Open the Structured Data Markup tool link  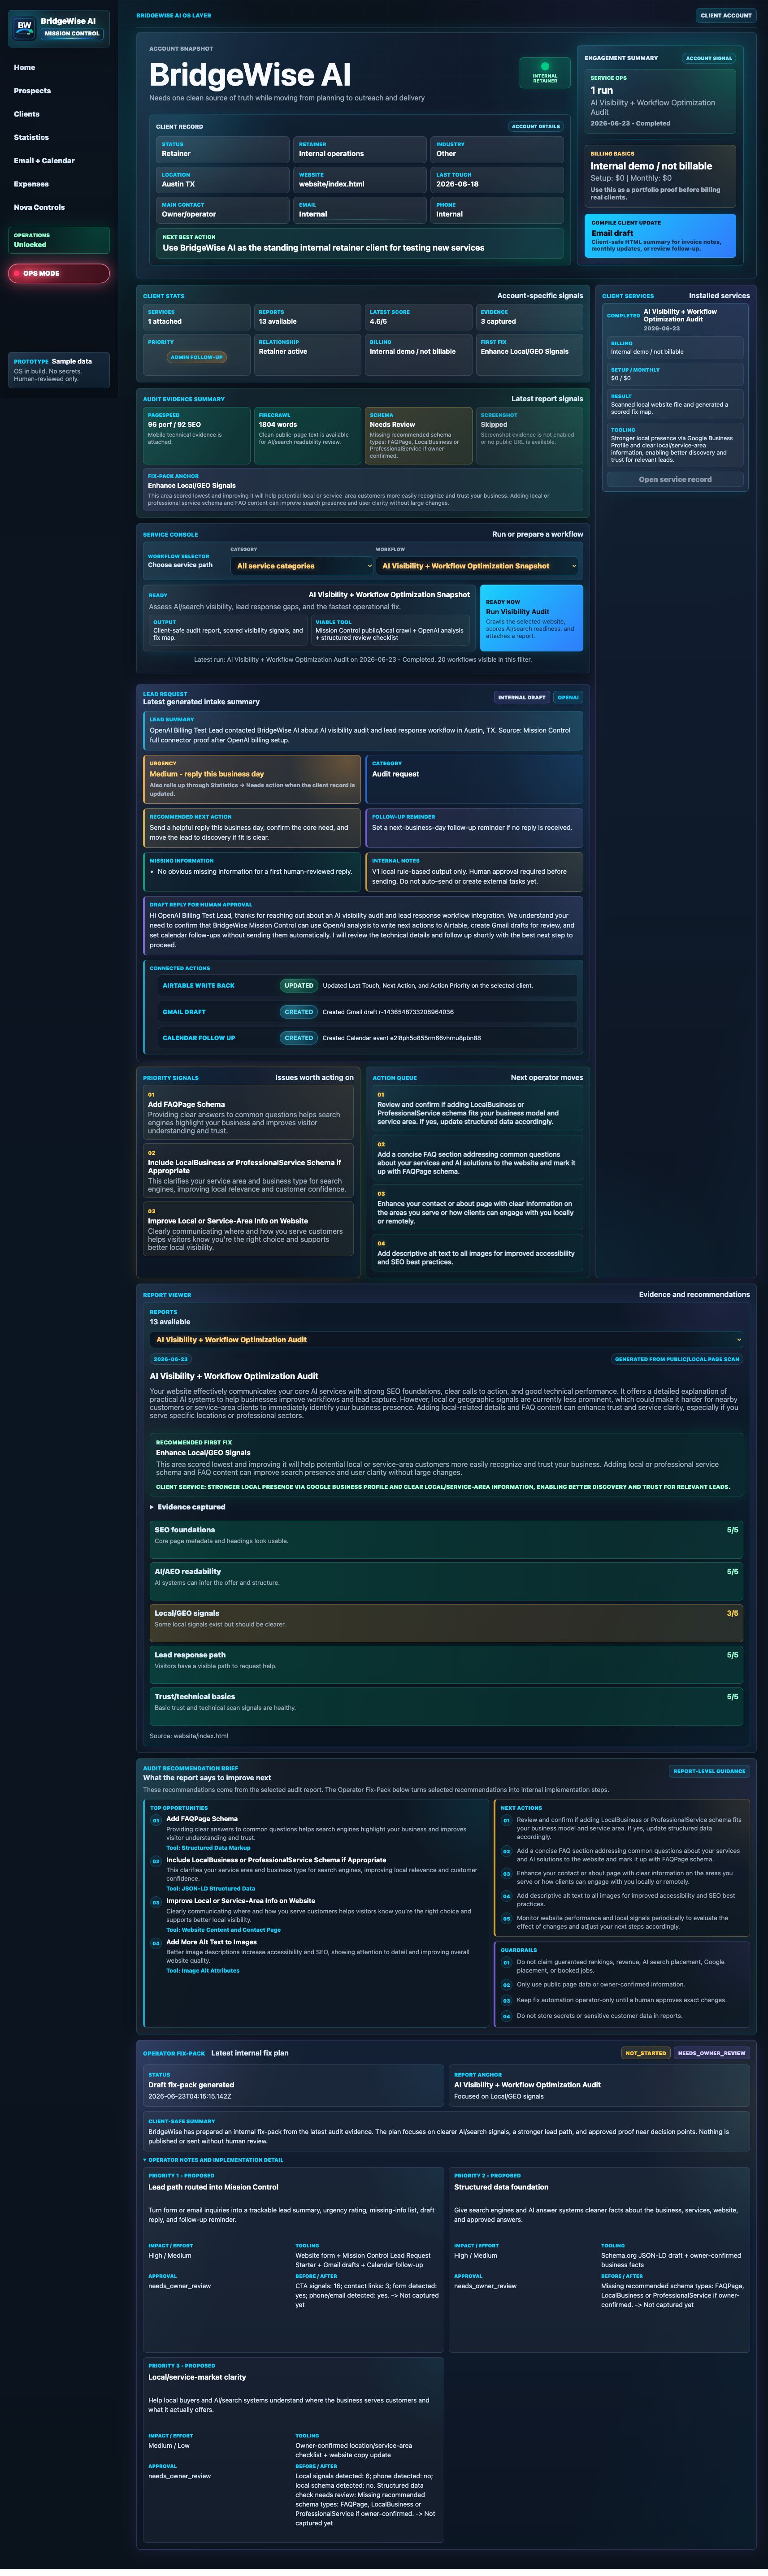pos(208,1847)
